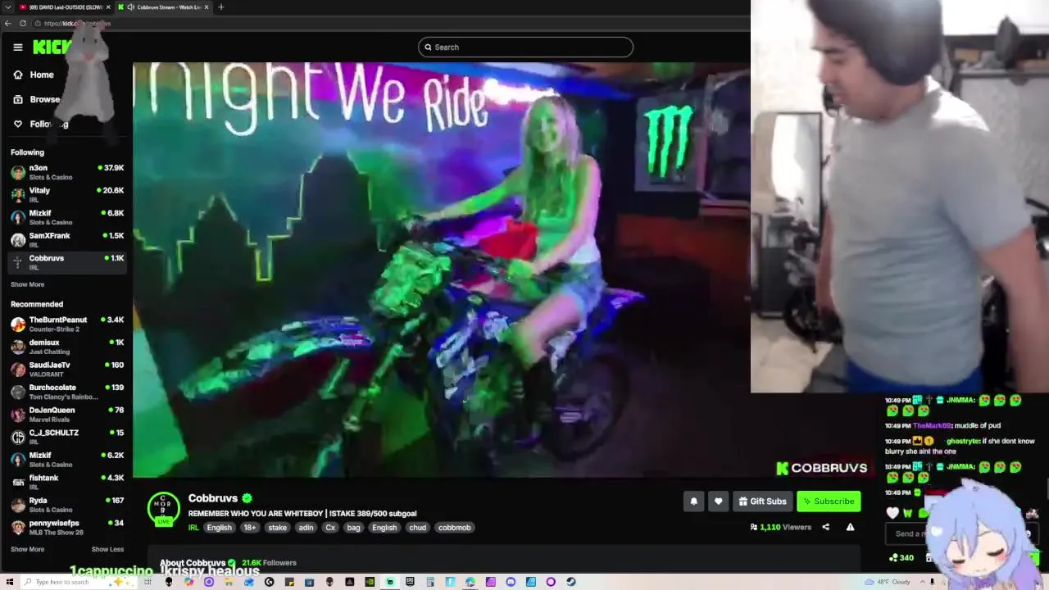
Task: Go to Home in sidebar
Action: (x=34, y=75)
